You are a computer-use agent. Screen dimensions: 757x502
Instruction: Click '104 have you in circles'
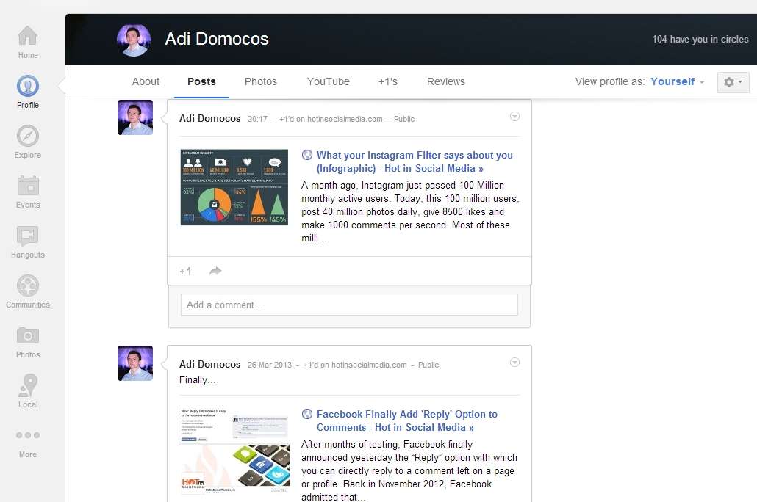coord(700,40)
